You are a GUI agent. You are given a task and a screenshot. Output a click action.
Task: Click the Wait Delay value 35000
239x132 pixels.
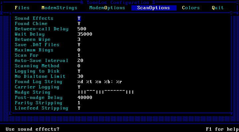[85, 34]
